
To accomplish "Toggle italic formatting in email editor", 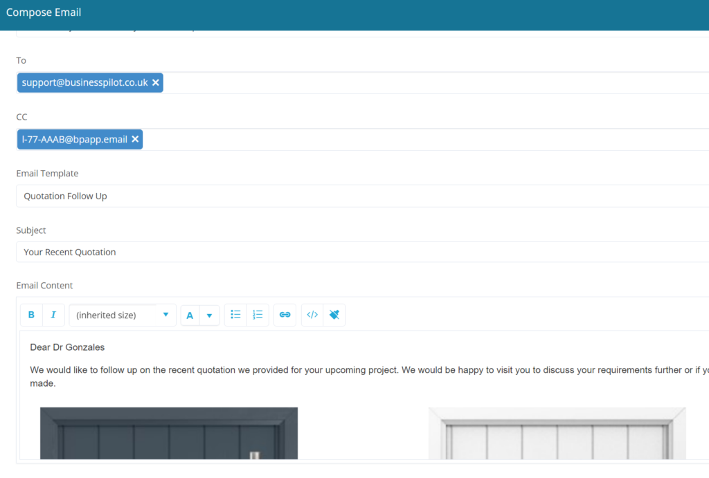I will pyautogui.click(x=53, y=315).
